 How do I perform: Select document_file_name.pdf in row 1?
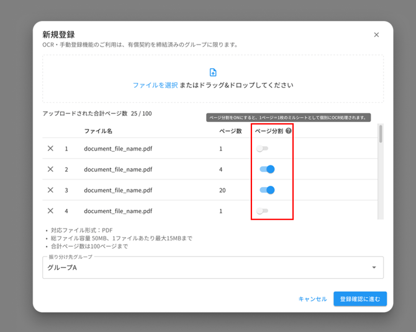click(x=118, y=149)
